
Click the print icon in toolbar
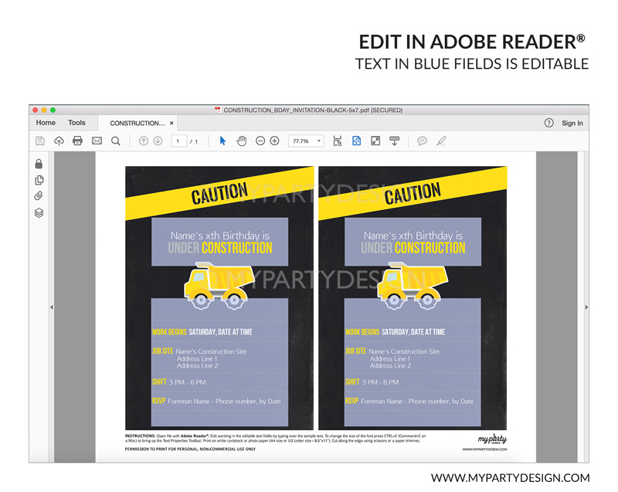pos(77,141)
